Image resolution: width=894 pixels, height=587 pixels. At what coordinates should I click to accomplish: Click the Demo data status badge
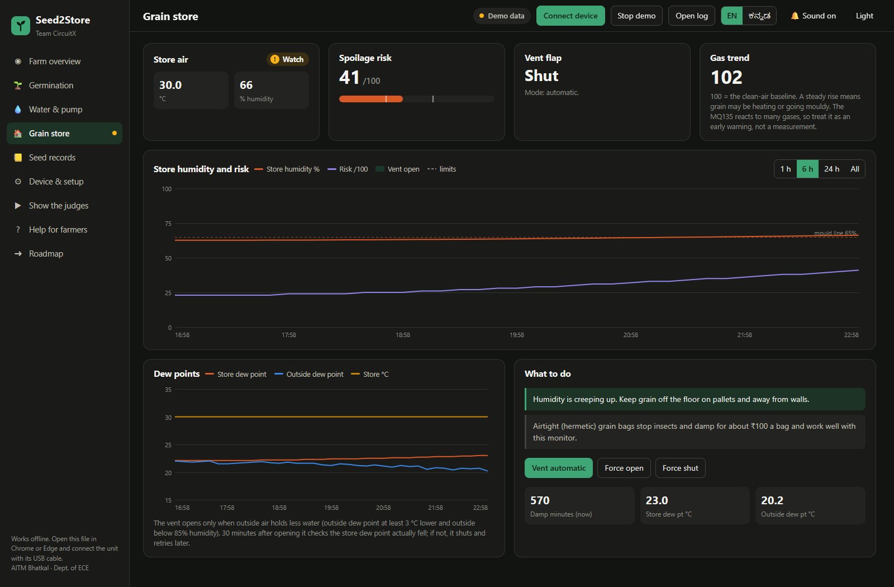(x=502, y=16)
